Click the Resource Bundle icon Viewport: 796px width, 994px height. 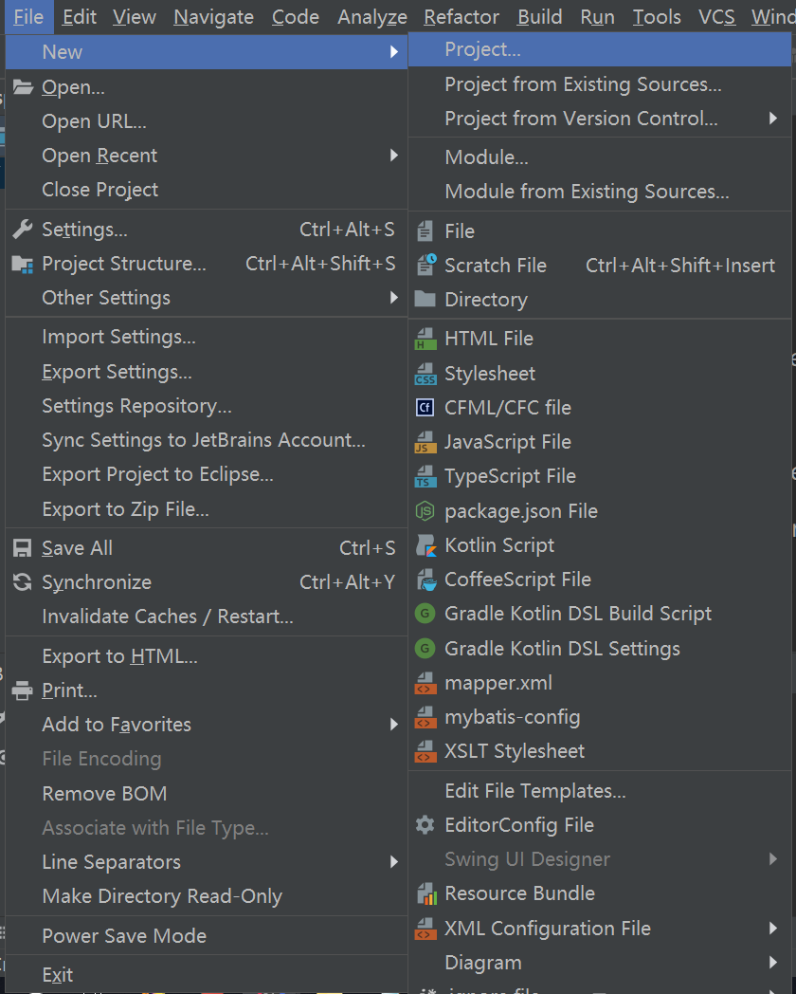pos(425,893)
